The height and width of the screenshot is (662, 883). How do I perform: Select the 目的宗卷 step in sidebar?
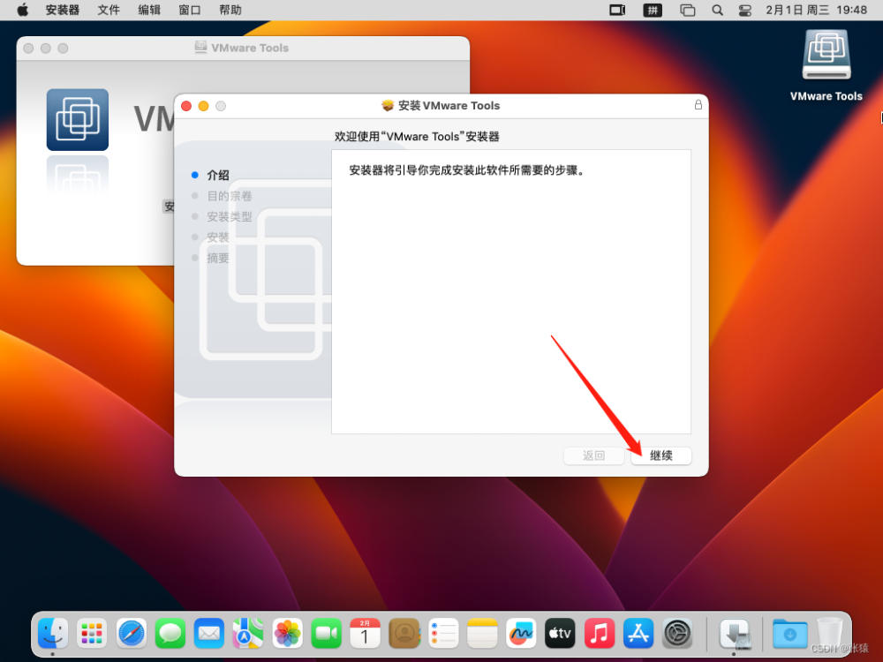click(229, 196)
